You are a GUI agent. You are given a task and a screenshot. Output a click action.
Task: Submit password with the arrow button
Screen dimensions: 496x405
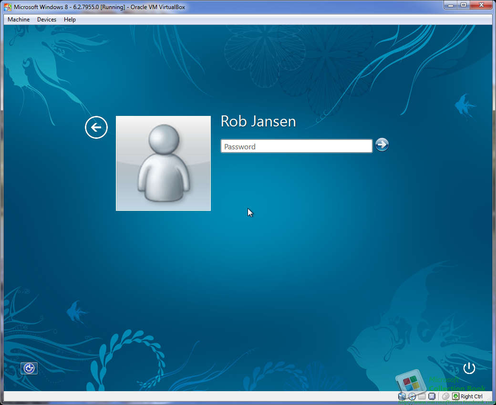(x=382, y=145)
